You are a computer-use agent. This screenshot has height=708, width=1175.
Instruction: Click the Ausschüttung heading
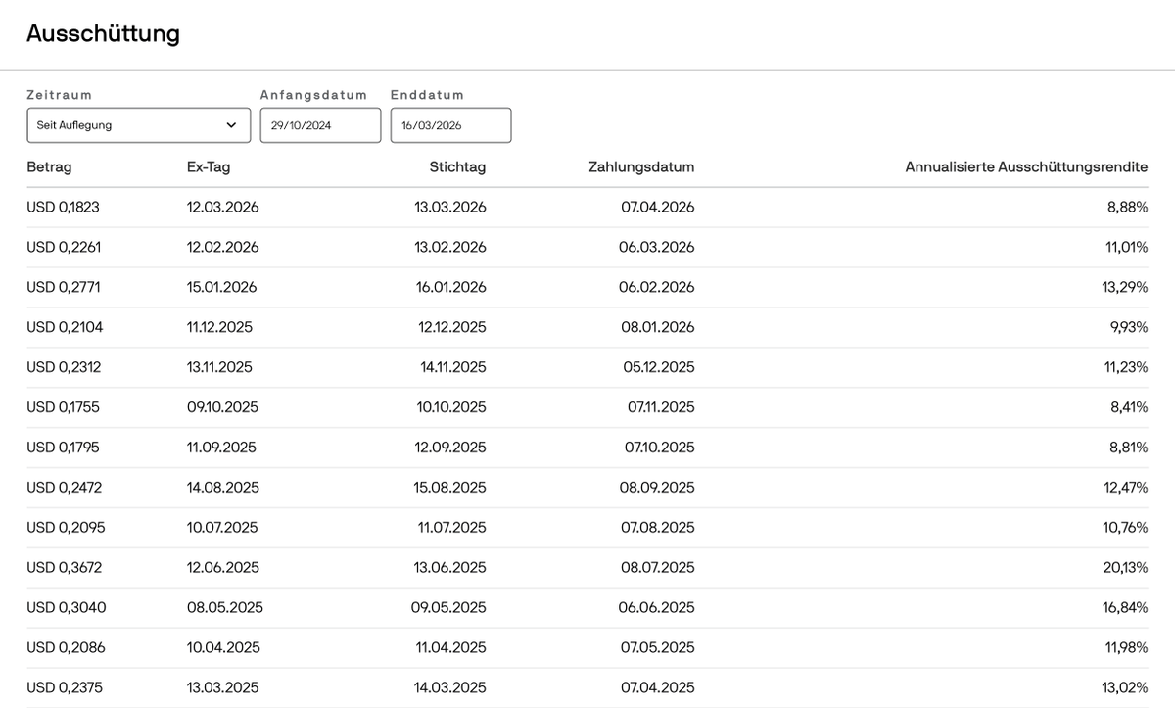[103, 33]
